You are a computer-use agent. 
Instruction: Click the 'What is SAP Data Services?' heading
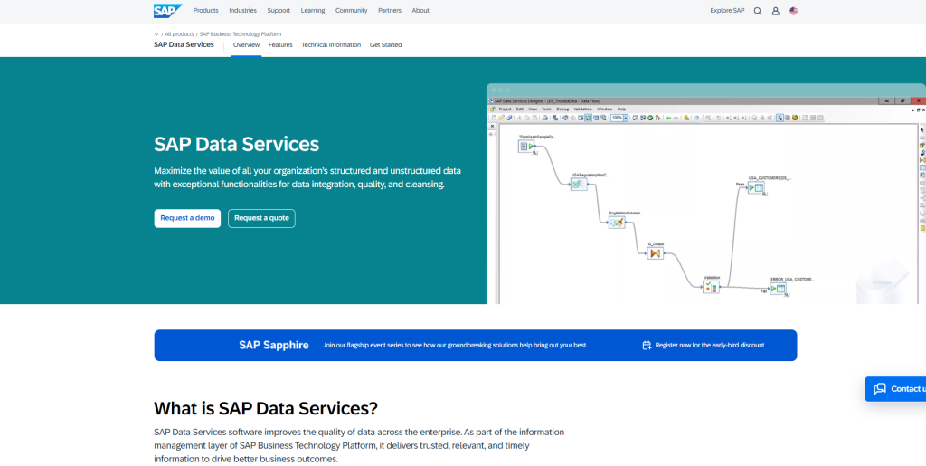[266, 408]
